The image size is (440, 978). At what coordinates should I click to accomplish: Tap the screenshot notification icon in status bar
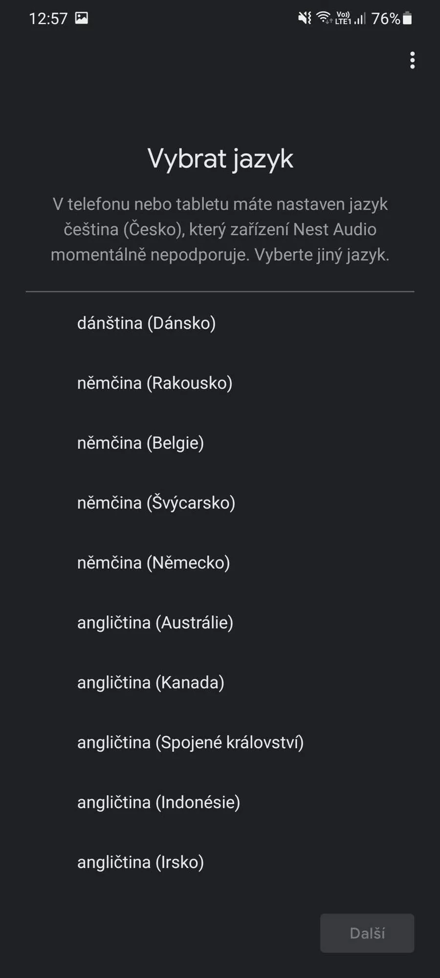(81, 18)
